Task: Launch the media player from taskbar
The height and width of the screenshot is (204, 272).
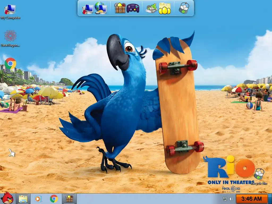Action: (38, 199)
